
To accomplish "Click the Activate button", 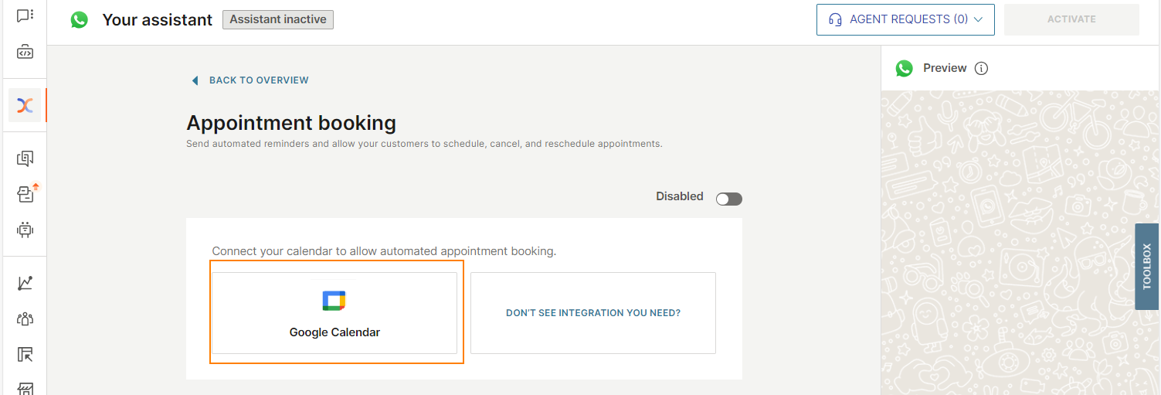I will (x=1071, y=19).
